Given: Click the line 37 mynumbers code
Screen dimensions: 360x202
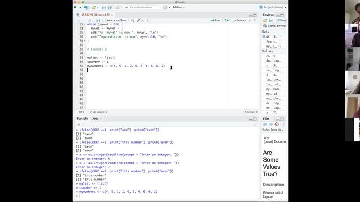Looking at the screenshot, I should click(x=126, y=66).
